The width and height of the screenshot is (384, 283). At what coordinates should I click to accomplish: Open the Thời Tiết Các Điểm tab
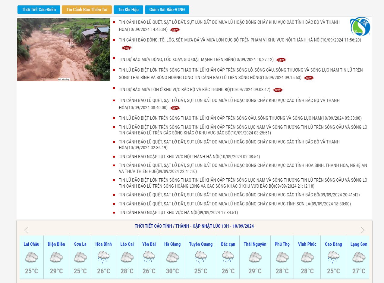pos(39,10)
